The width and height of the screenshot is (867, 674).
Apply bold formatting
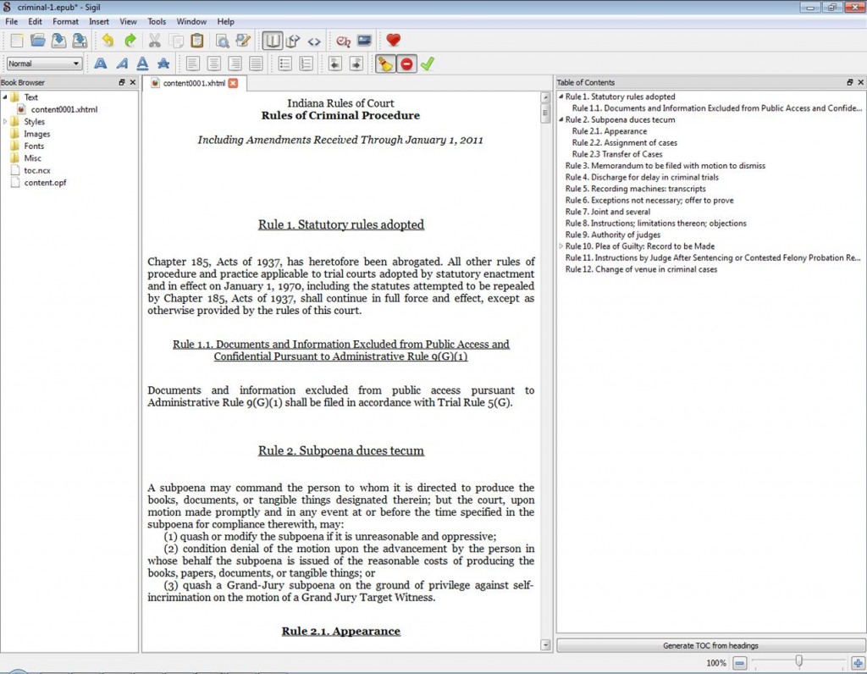(101, 64)
